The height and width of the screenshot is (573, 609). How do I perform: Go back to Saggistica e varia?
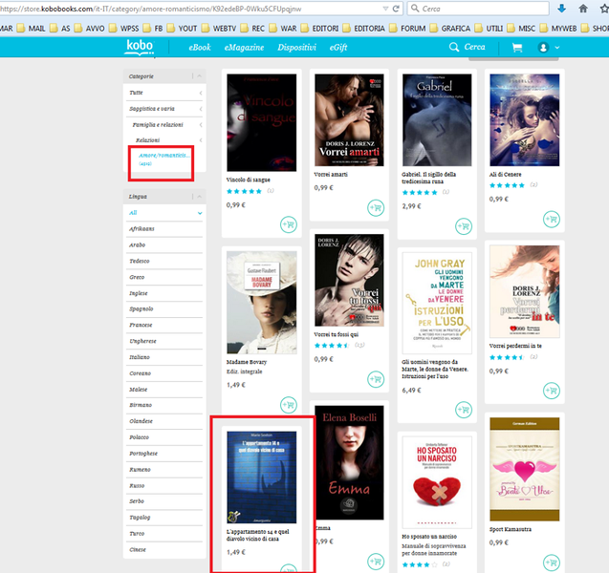164,109
